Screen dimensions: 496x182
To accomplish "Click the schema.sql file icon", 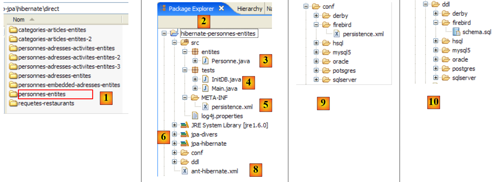I will pyautogui.click(x=456, y=32).
